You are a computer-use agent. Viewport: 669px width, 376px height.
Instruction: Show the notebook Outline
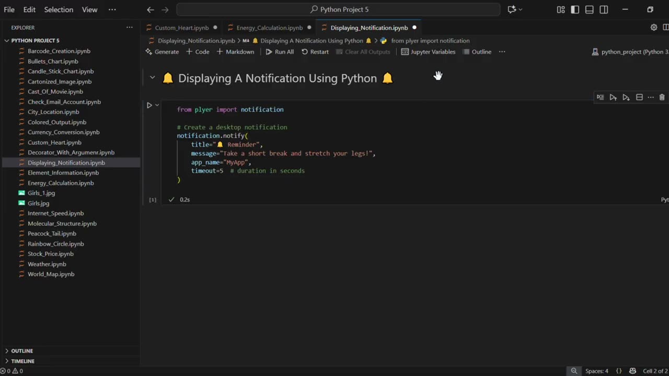477,52
